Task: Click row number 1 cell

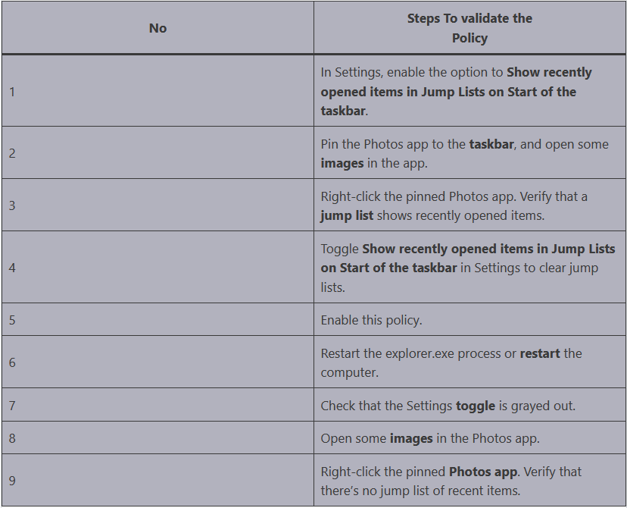Action: point(158,91)
